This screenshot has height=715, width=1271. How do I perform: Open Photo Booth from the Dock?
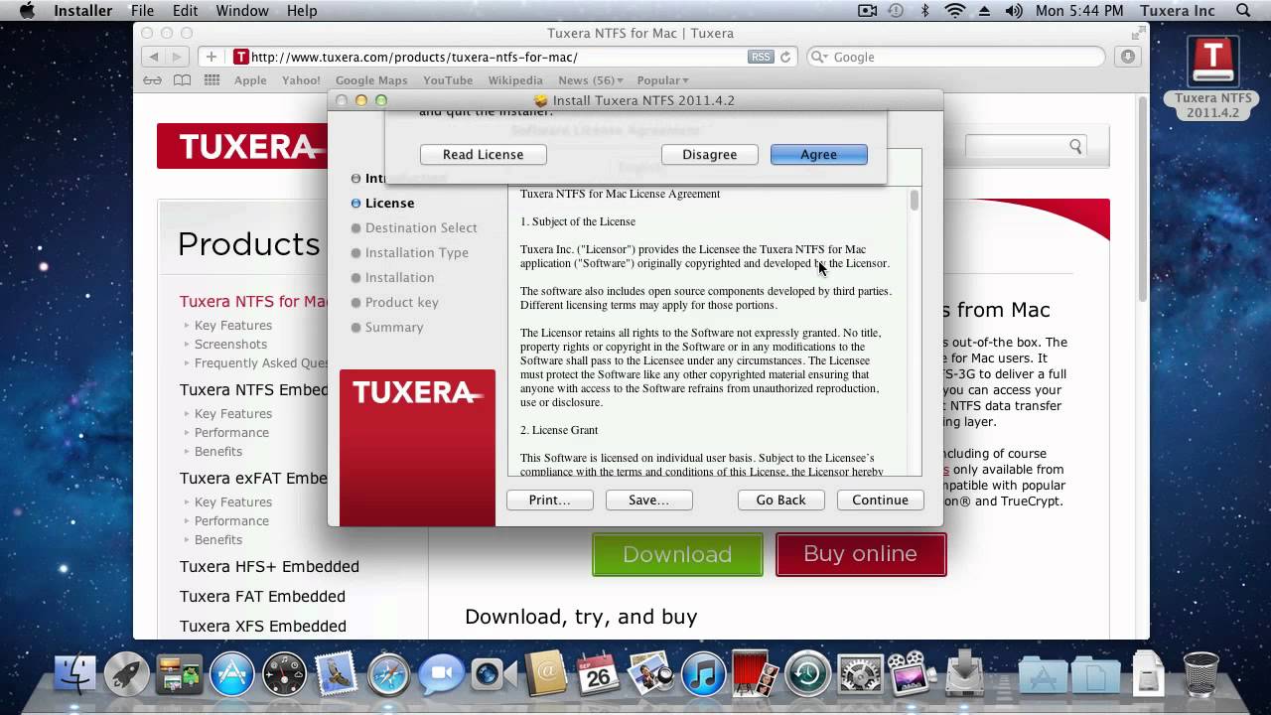point(755,675)
